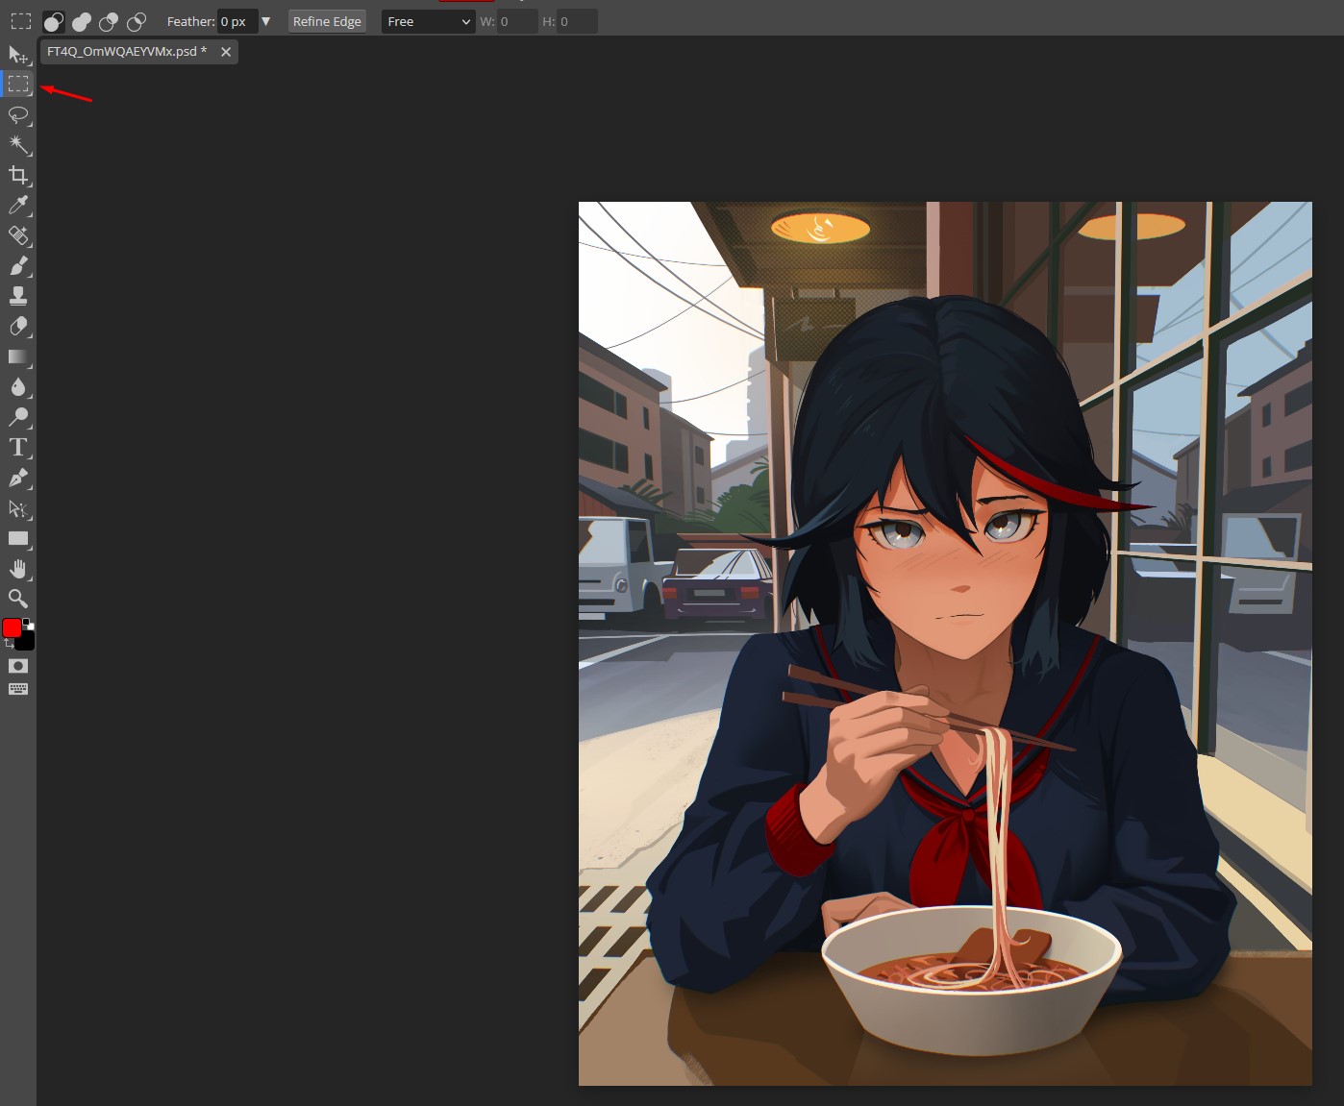Select the Clone Stamp tool
The image size is (1344, 1106).
(x=18, y=296)
